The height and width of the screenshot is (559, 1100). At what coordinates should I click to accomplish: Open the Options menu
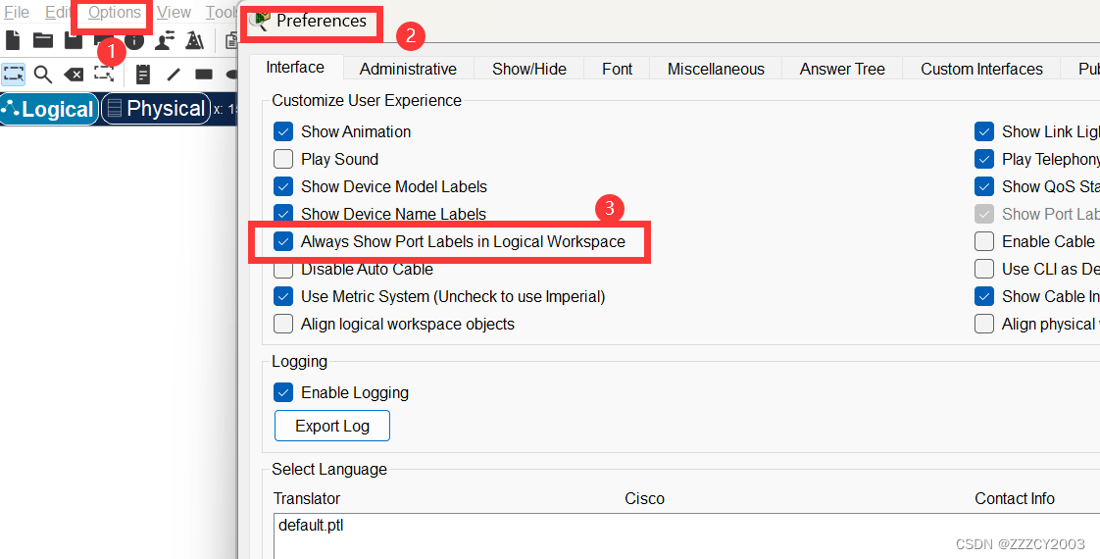point(114,13)
